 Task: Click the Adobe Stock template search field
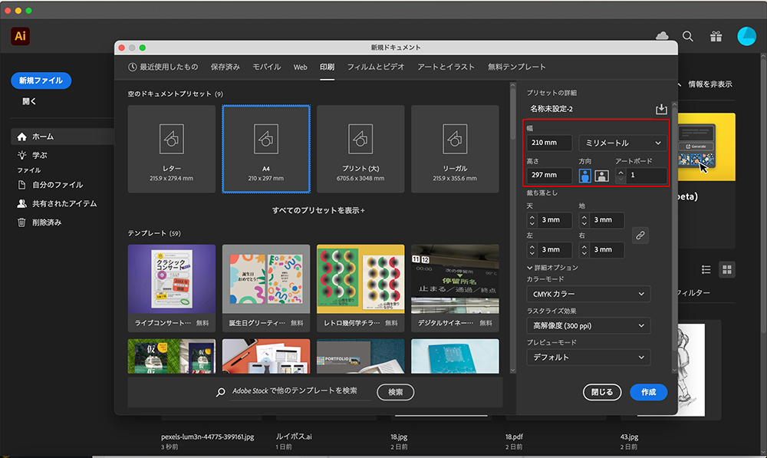pyautogui.click(x=301, y=391)
